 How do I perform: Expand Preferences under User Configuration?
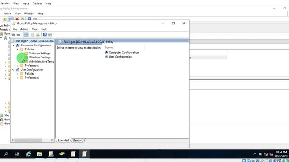coord(18,78)
